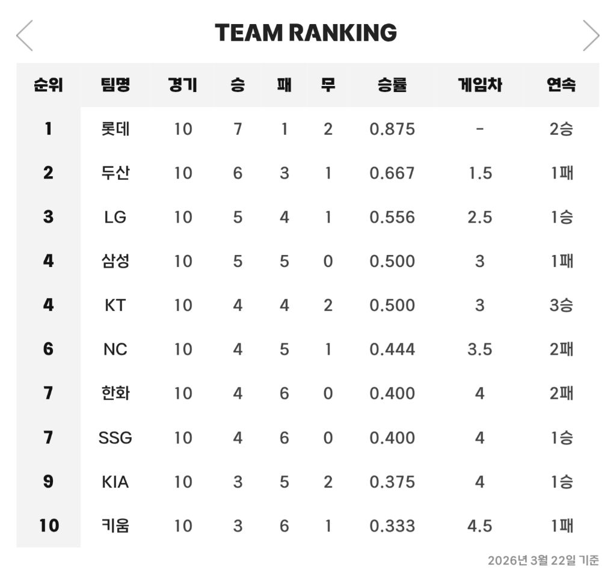Image resolution: width=616 pixels, height=588 pixels.
Task: Click the 경기 column header
Action: pos(183,85)
